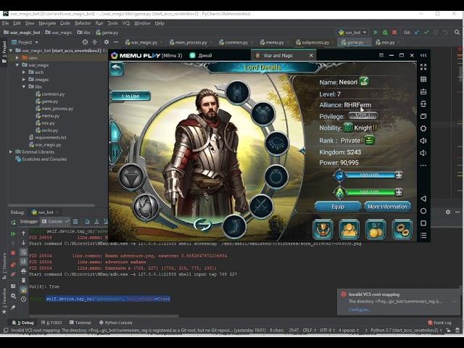Click the red Stop button in toolbar
The height and width of the screenshot is (348, 464).
tap(394, 32)
